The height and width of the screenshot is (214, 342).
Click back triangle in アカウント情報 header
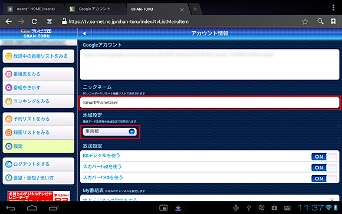click(84, 34)
